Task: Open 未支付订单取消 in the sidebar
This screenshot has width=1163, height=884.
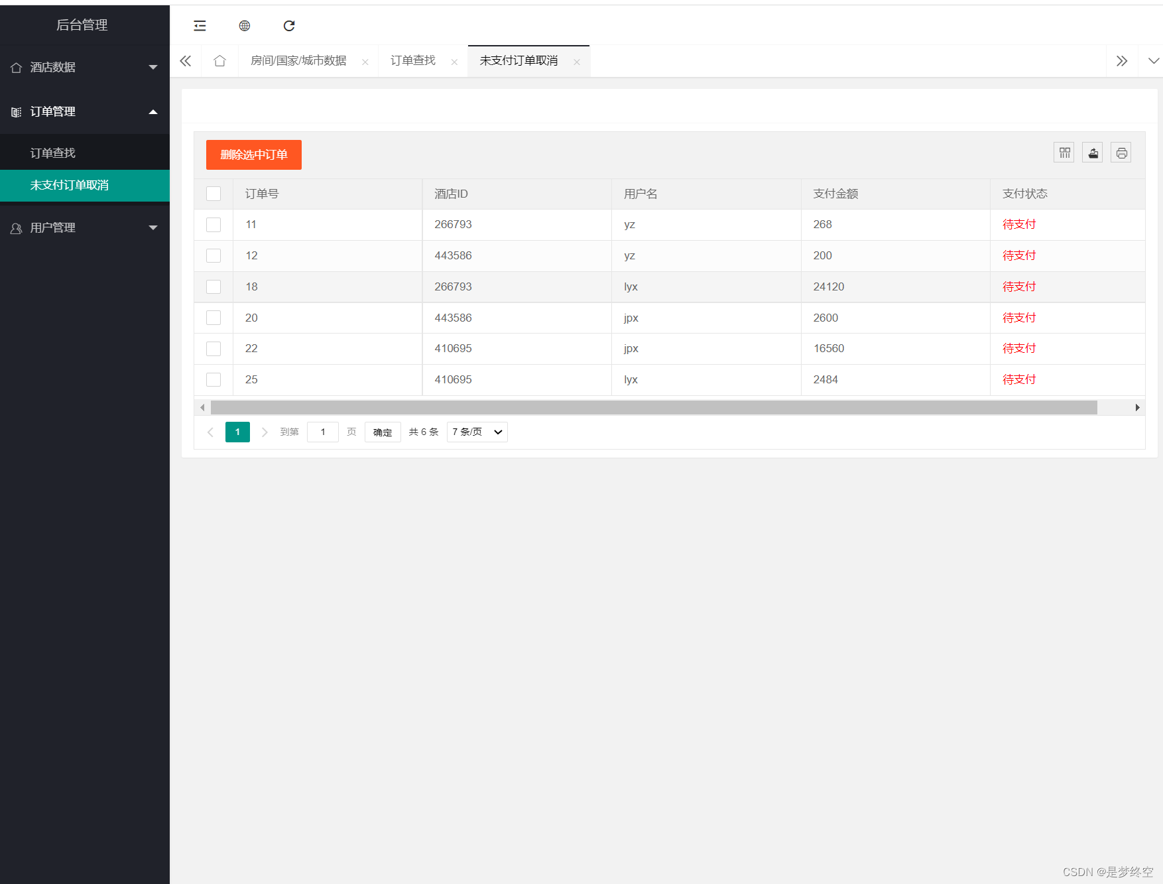Action: (85, 185)
